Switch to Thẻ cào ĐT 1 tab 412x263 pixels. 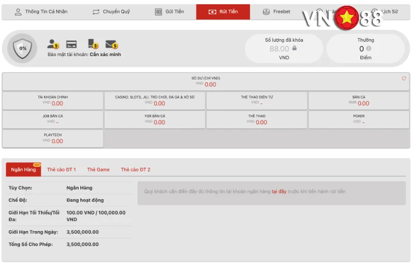pos(61,169)
